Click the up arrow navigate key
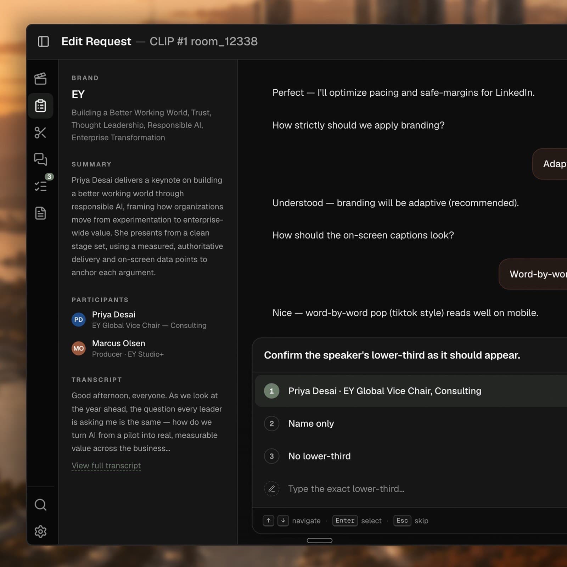 [x=269, y=521]
